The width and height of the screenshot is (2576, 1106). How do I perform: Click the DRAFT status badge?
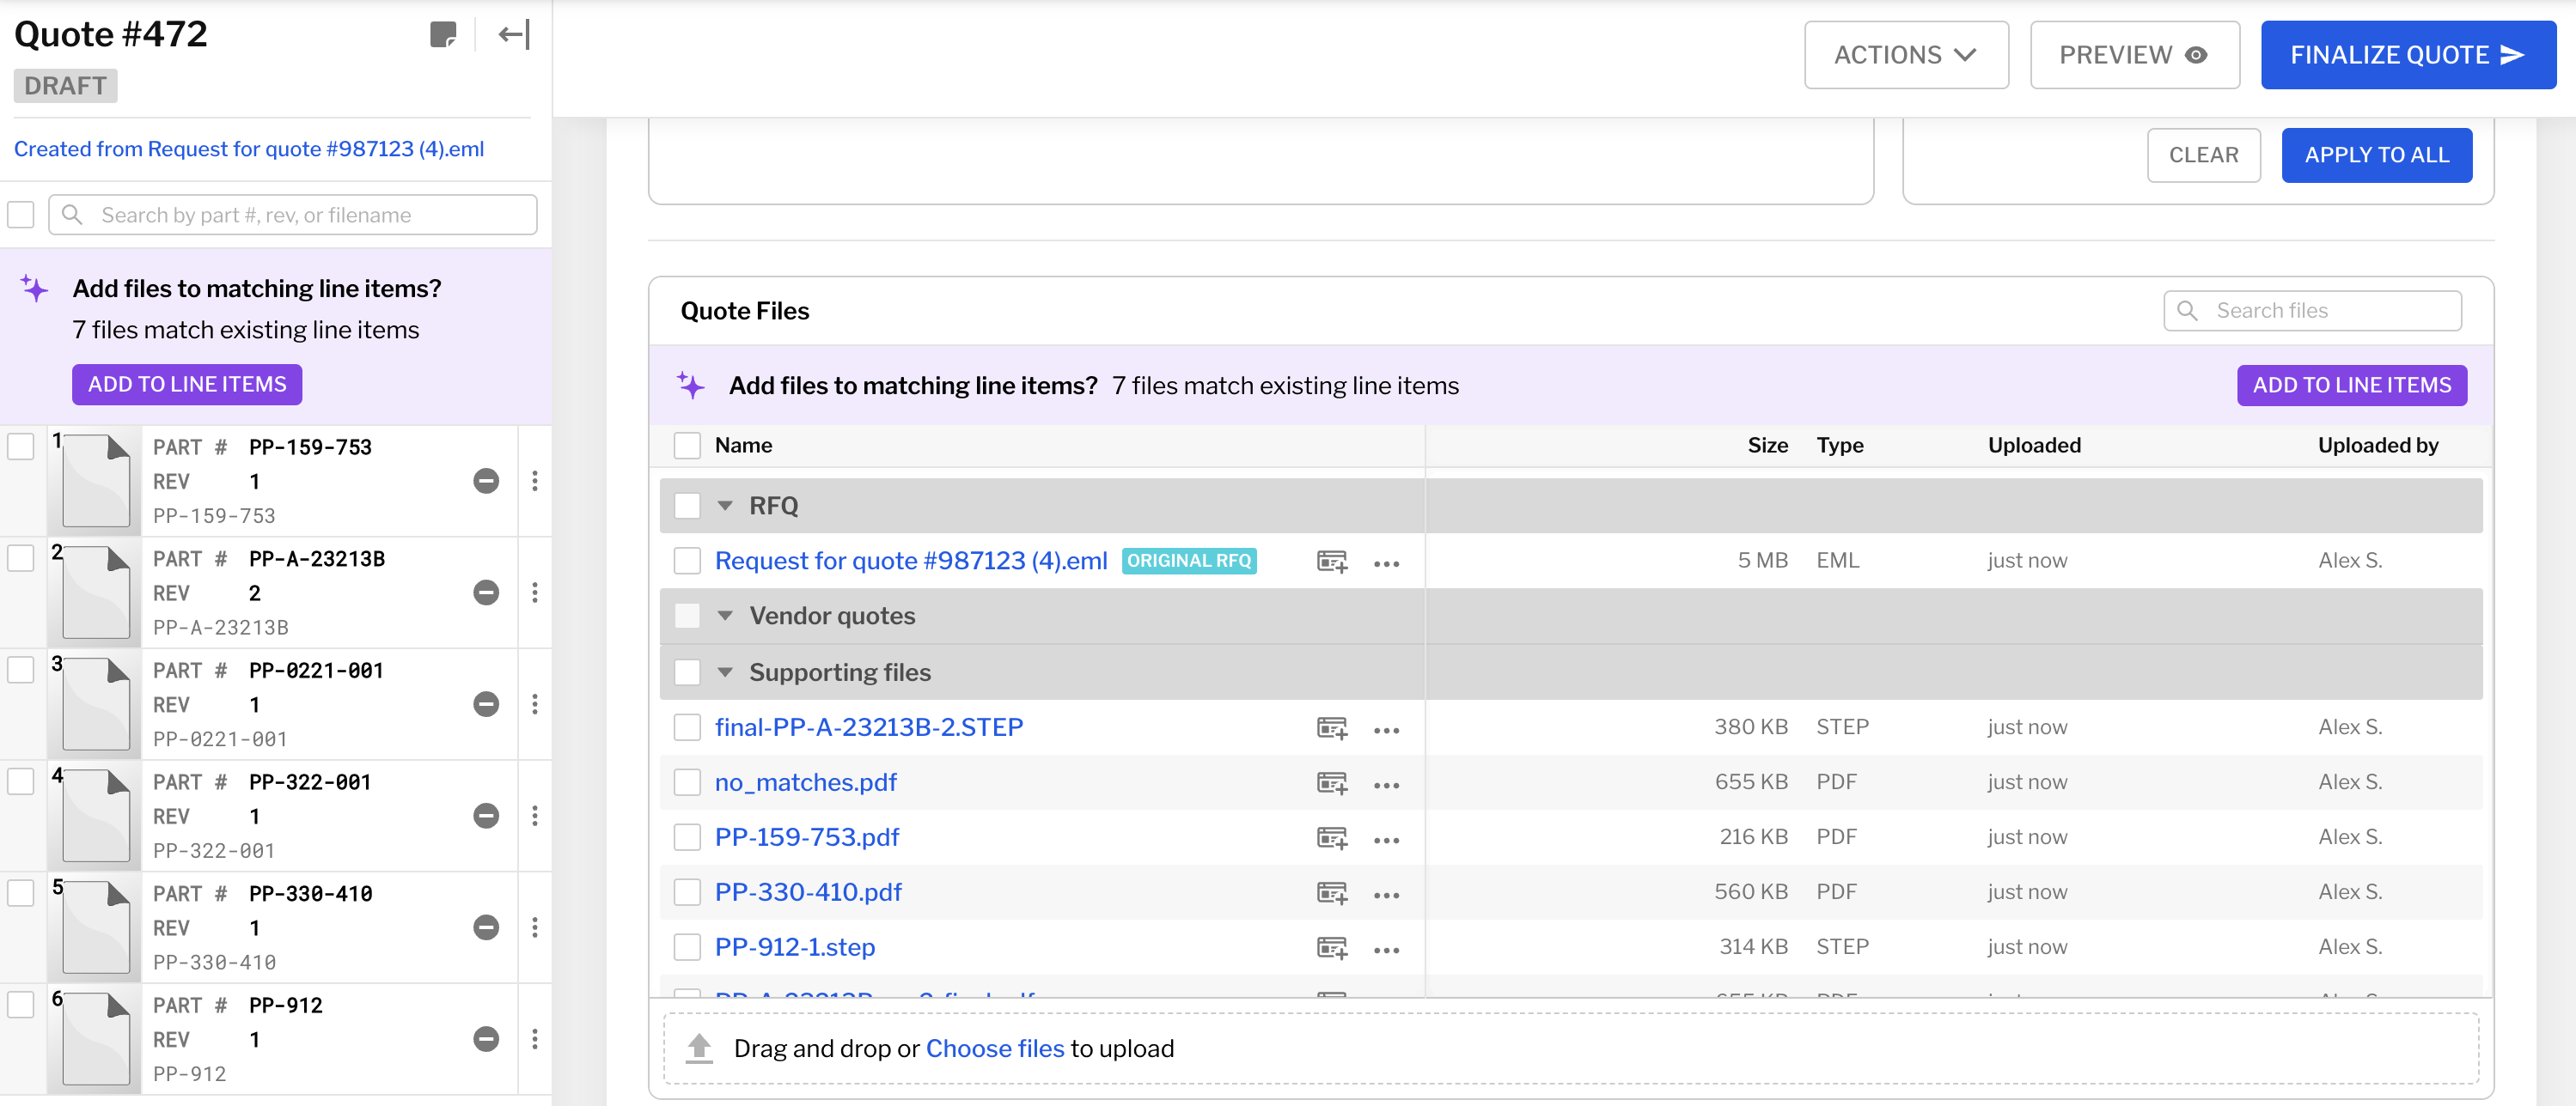[x=65, y=86]
